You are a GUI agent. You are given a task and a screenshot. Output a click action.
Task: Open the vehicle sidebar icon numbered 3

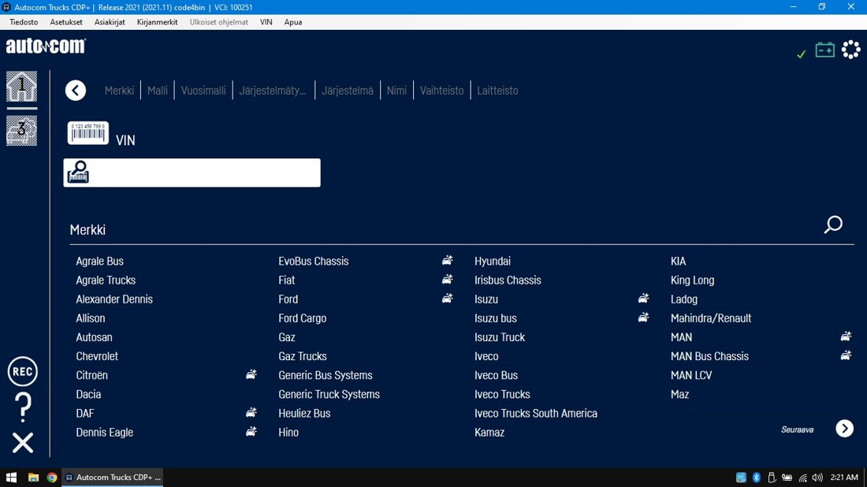tap(21, 131)
